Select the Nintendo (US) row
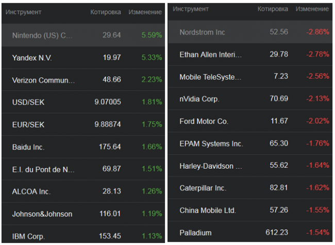 pos(42,36)
